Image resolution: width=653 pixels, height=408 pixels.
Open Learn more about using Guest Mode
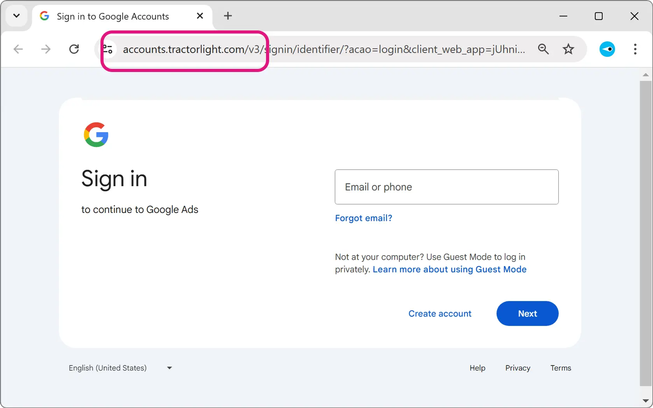coord(450,269)
